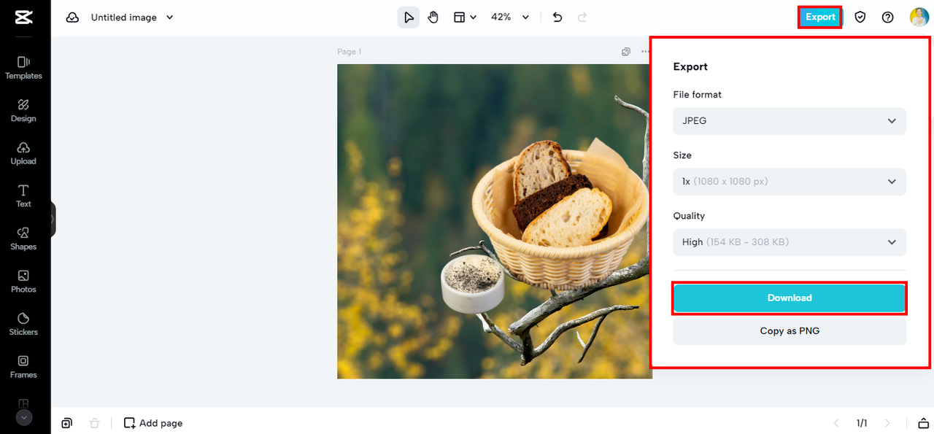Open the shield privacy icon
This screenshot has width=934, height=434.
pyautogui.click(x=860, y=18)
